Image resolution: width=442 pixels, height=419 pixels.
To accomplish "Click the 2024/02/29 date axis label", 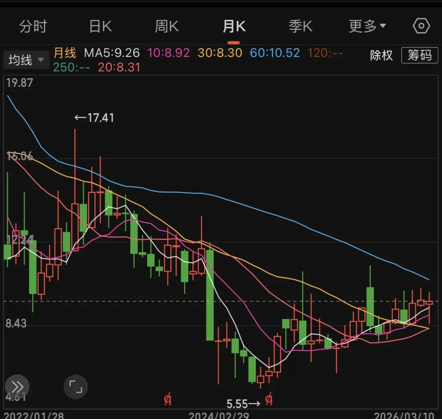I will coord(219,415).
